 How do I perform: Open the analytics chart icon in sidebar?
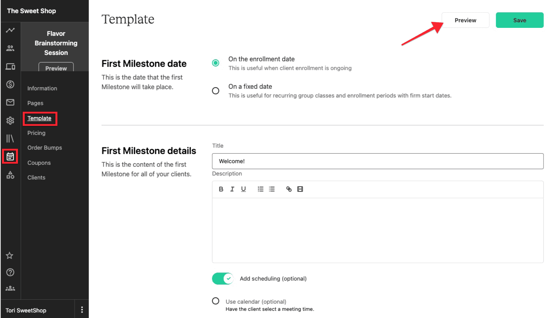[x=10, y=30]
